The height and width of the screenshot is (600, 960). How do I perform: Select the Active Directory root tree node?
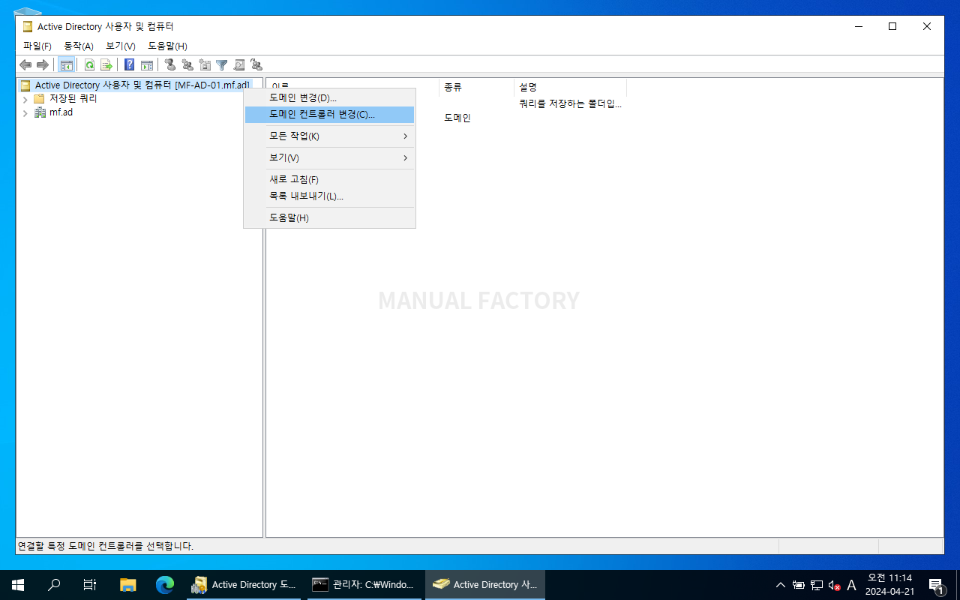click(x=142, y=85)
